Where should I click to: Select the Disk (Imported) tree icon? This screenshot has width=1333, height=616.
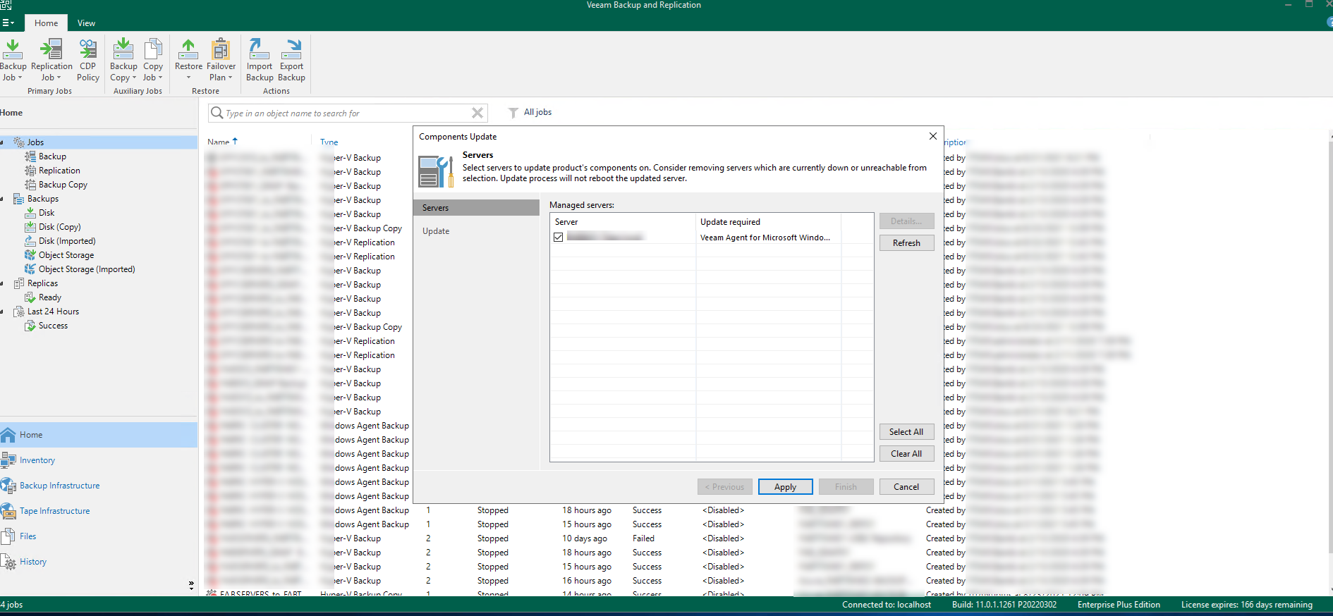(x=30, y=241)
